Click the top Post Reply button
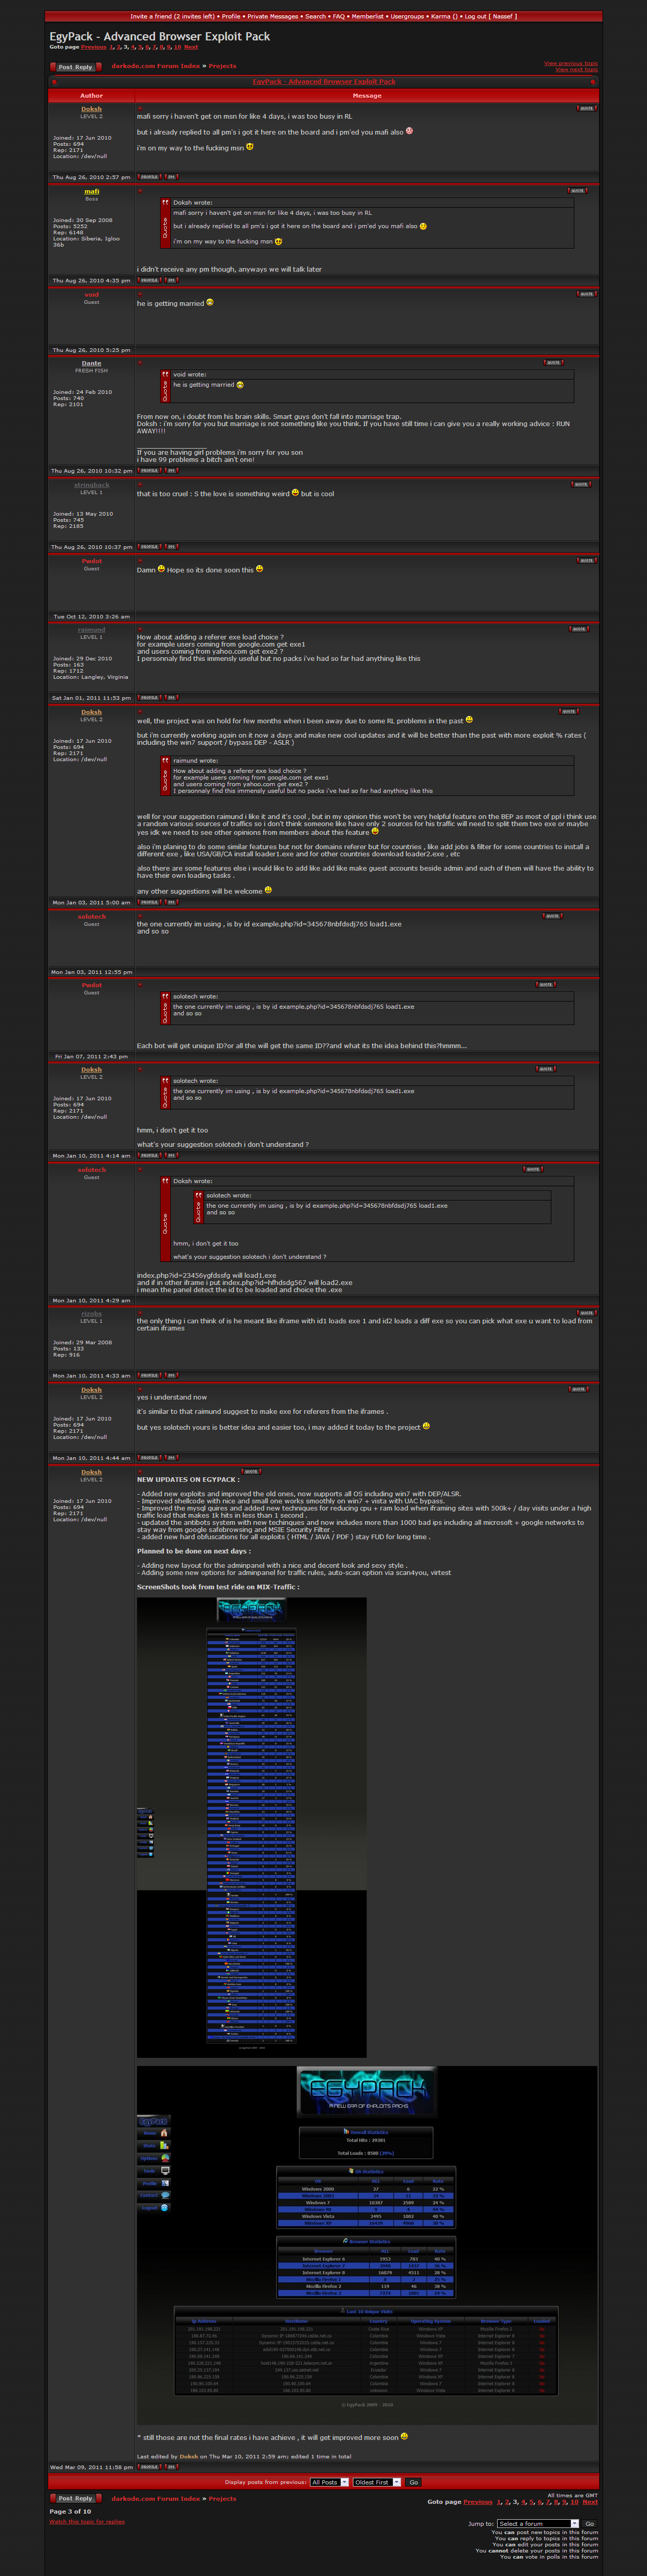Viewport: 647px width, 2576px height. tap(75, 67)
